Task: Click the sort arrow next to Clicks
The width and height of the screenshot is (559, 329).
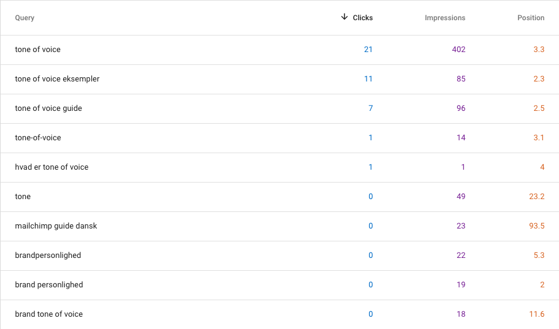Action: point(344,17)
